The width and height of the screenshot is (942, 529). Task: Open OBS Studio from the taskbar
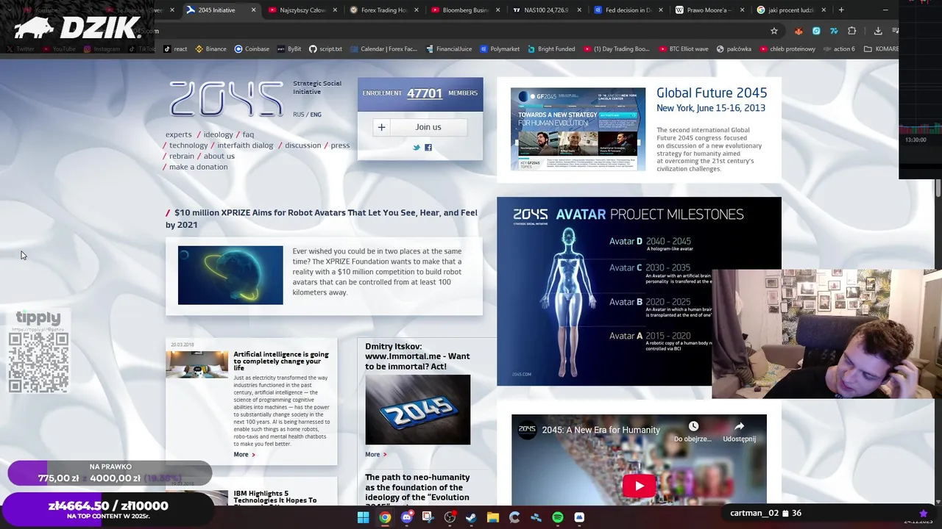click(450, 517)
